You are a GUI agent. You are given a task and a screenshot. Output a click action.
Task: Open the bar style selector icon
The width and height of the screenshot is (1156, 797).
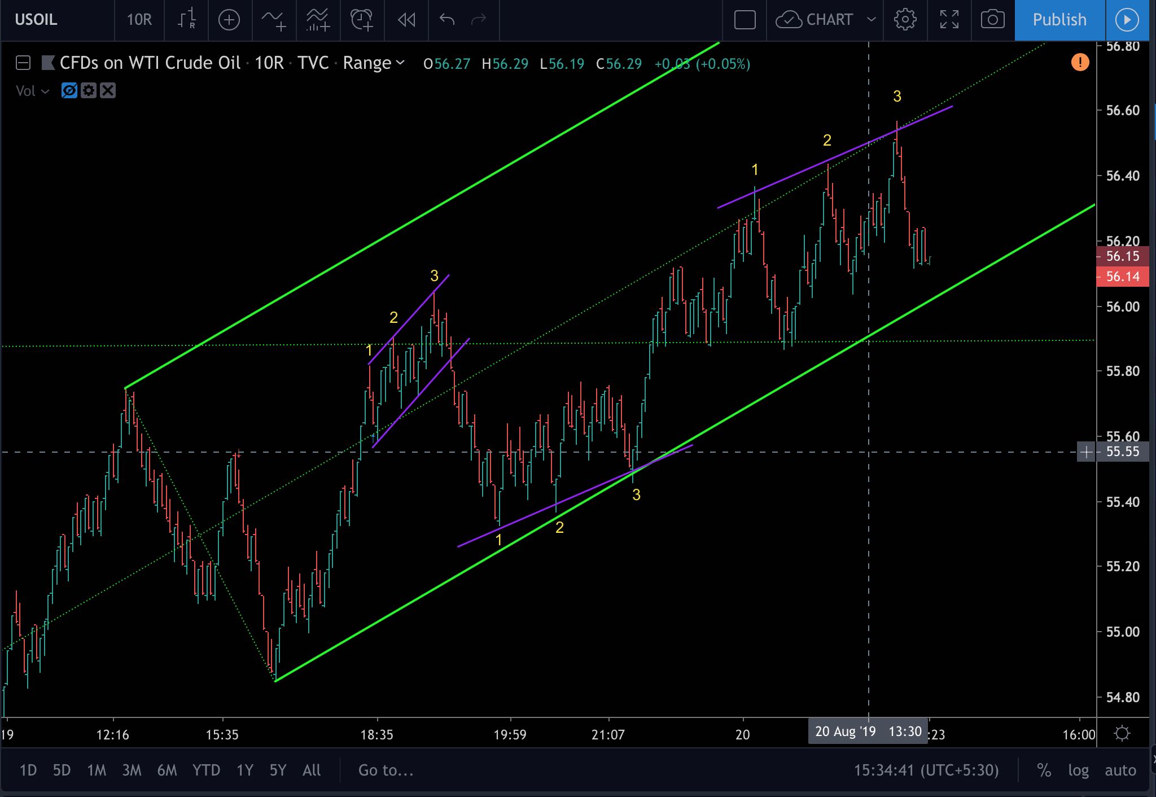pyautogui.click(x=186, y=20)
